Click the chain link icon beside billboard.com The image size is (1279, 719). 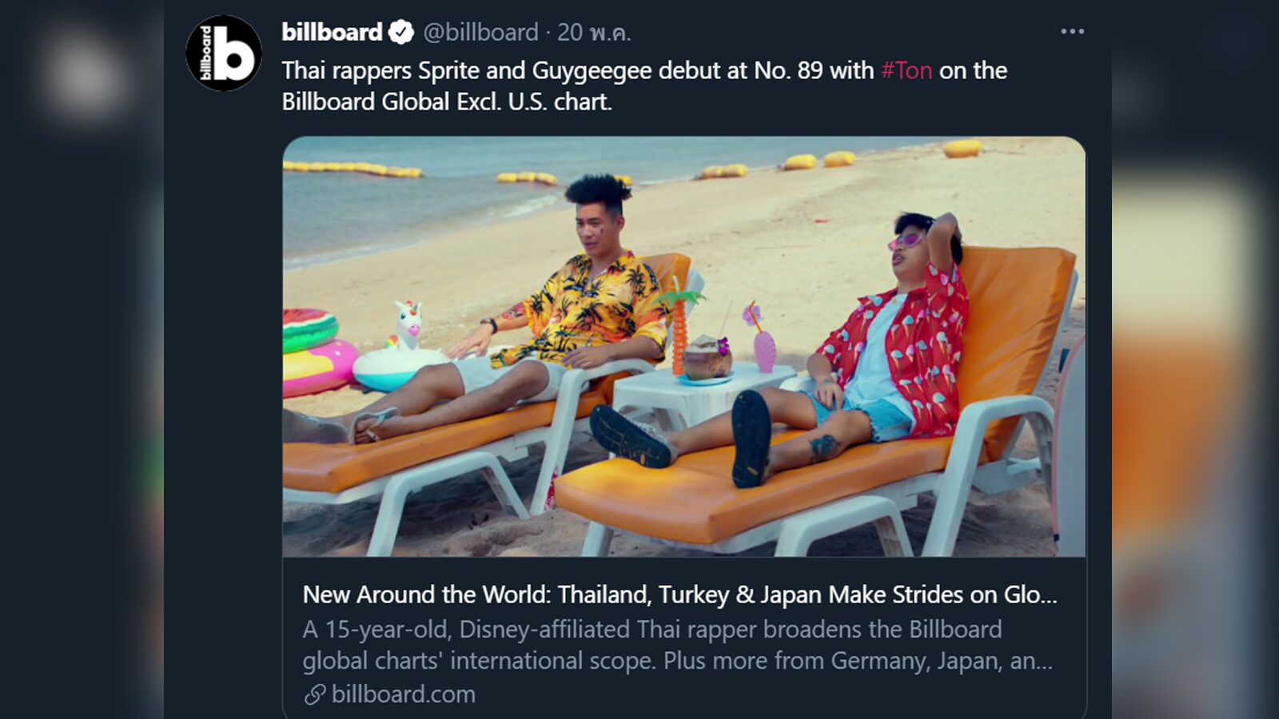[314, 694]
